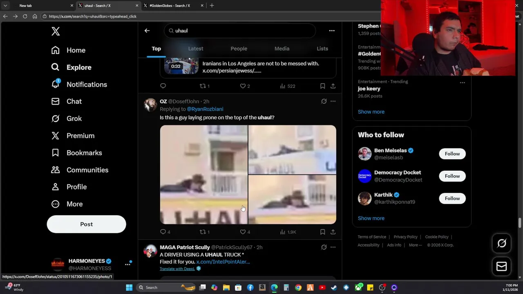
Task: Show more trending topics
Action: tap(371, 111)
